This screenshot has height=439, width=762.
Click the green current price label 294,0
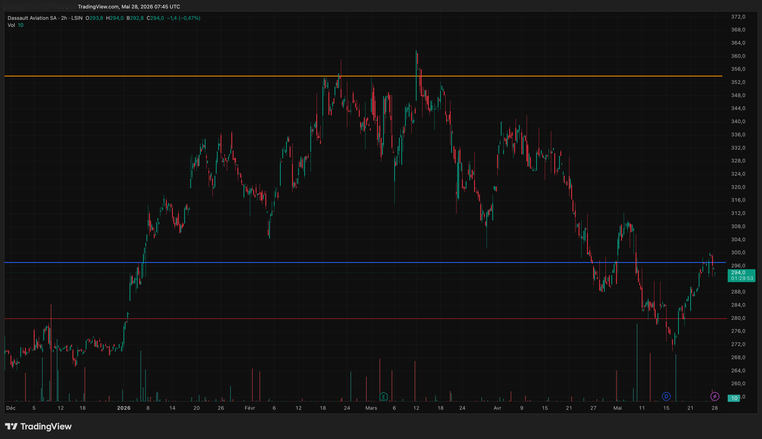(738, 273)
